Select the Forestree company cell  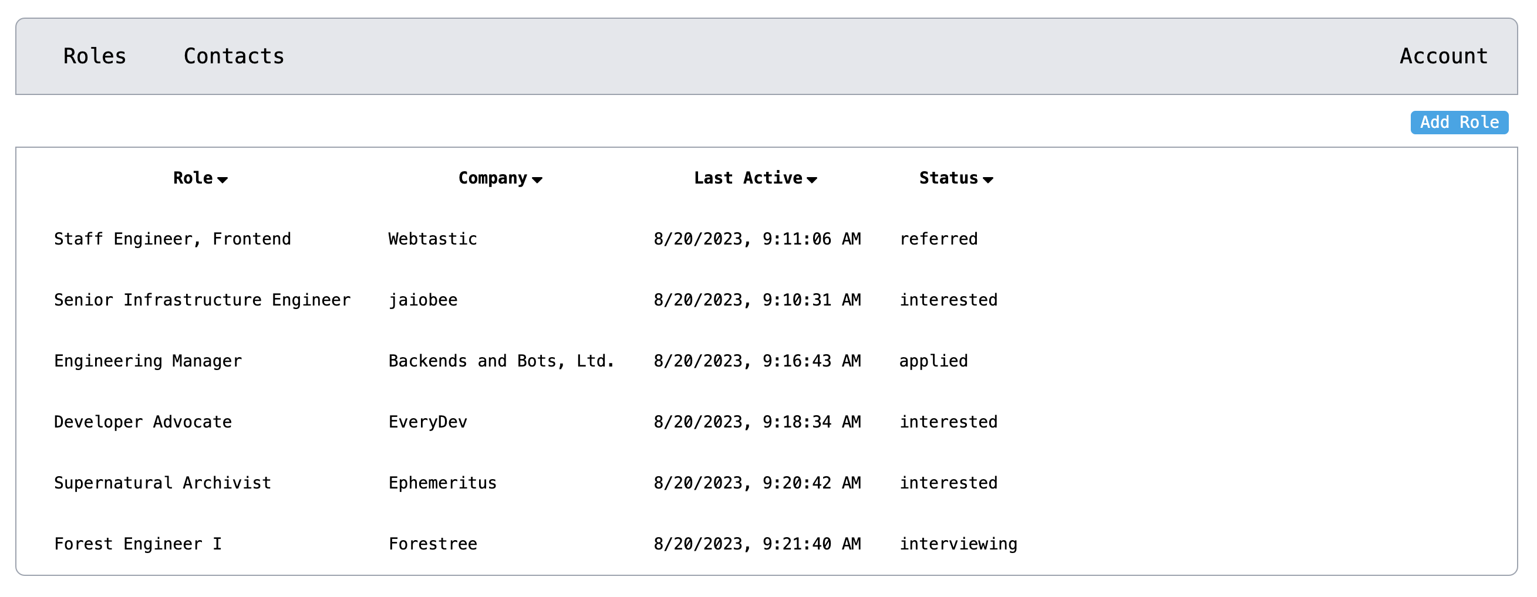click(x=433, y=544)
